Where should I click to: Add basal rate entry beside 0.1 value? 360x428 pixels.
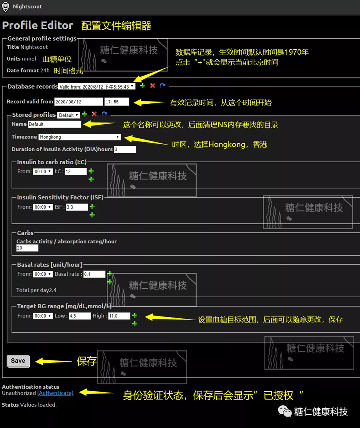click(110, 274)
